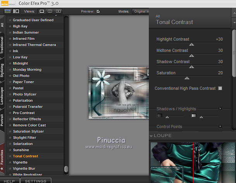The height and width of the screenshot is (183, 236).
Task: Click favorite star beside Infrared Film
Action: pos(10,39)
